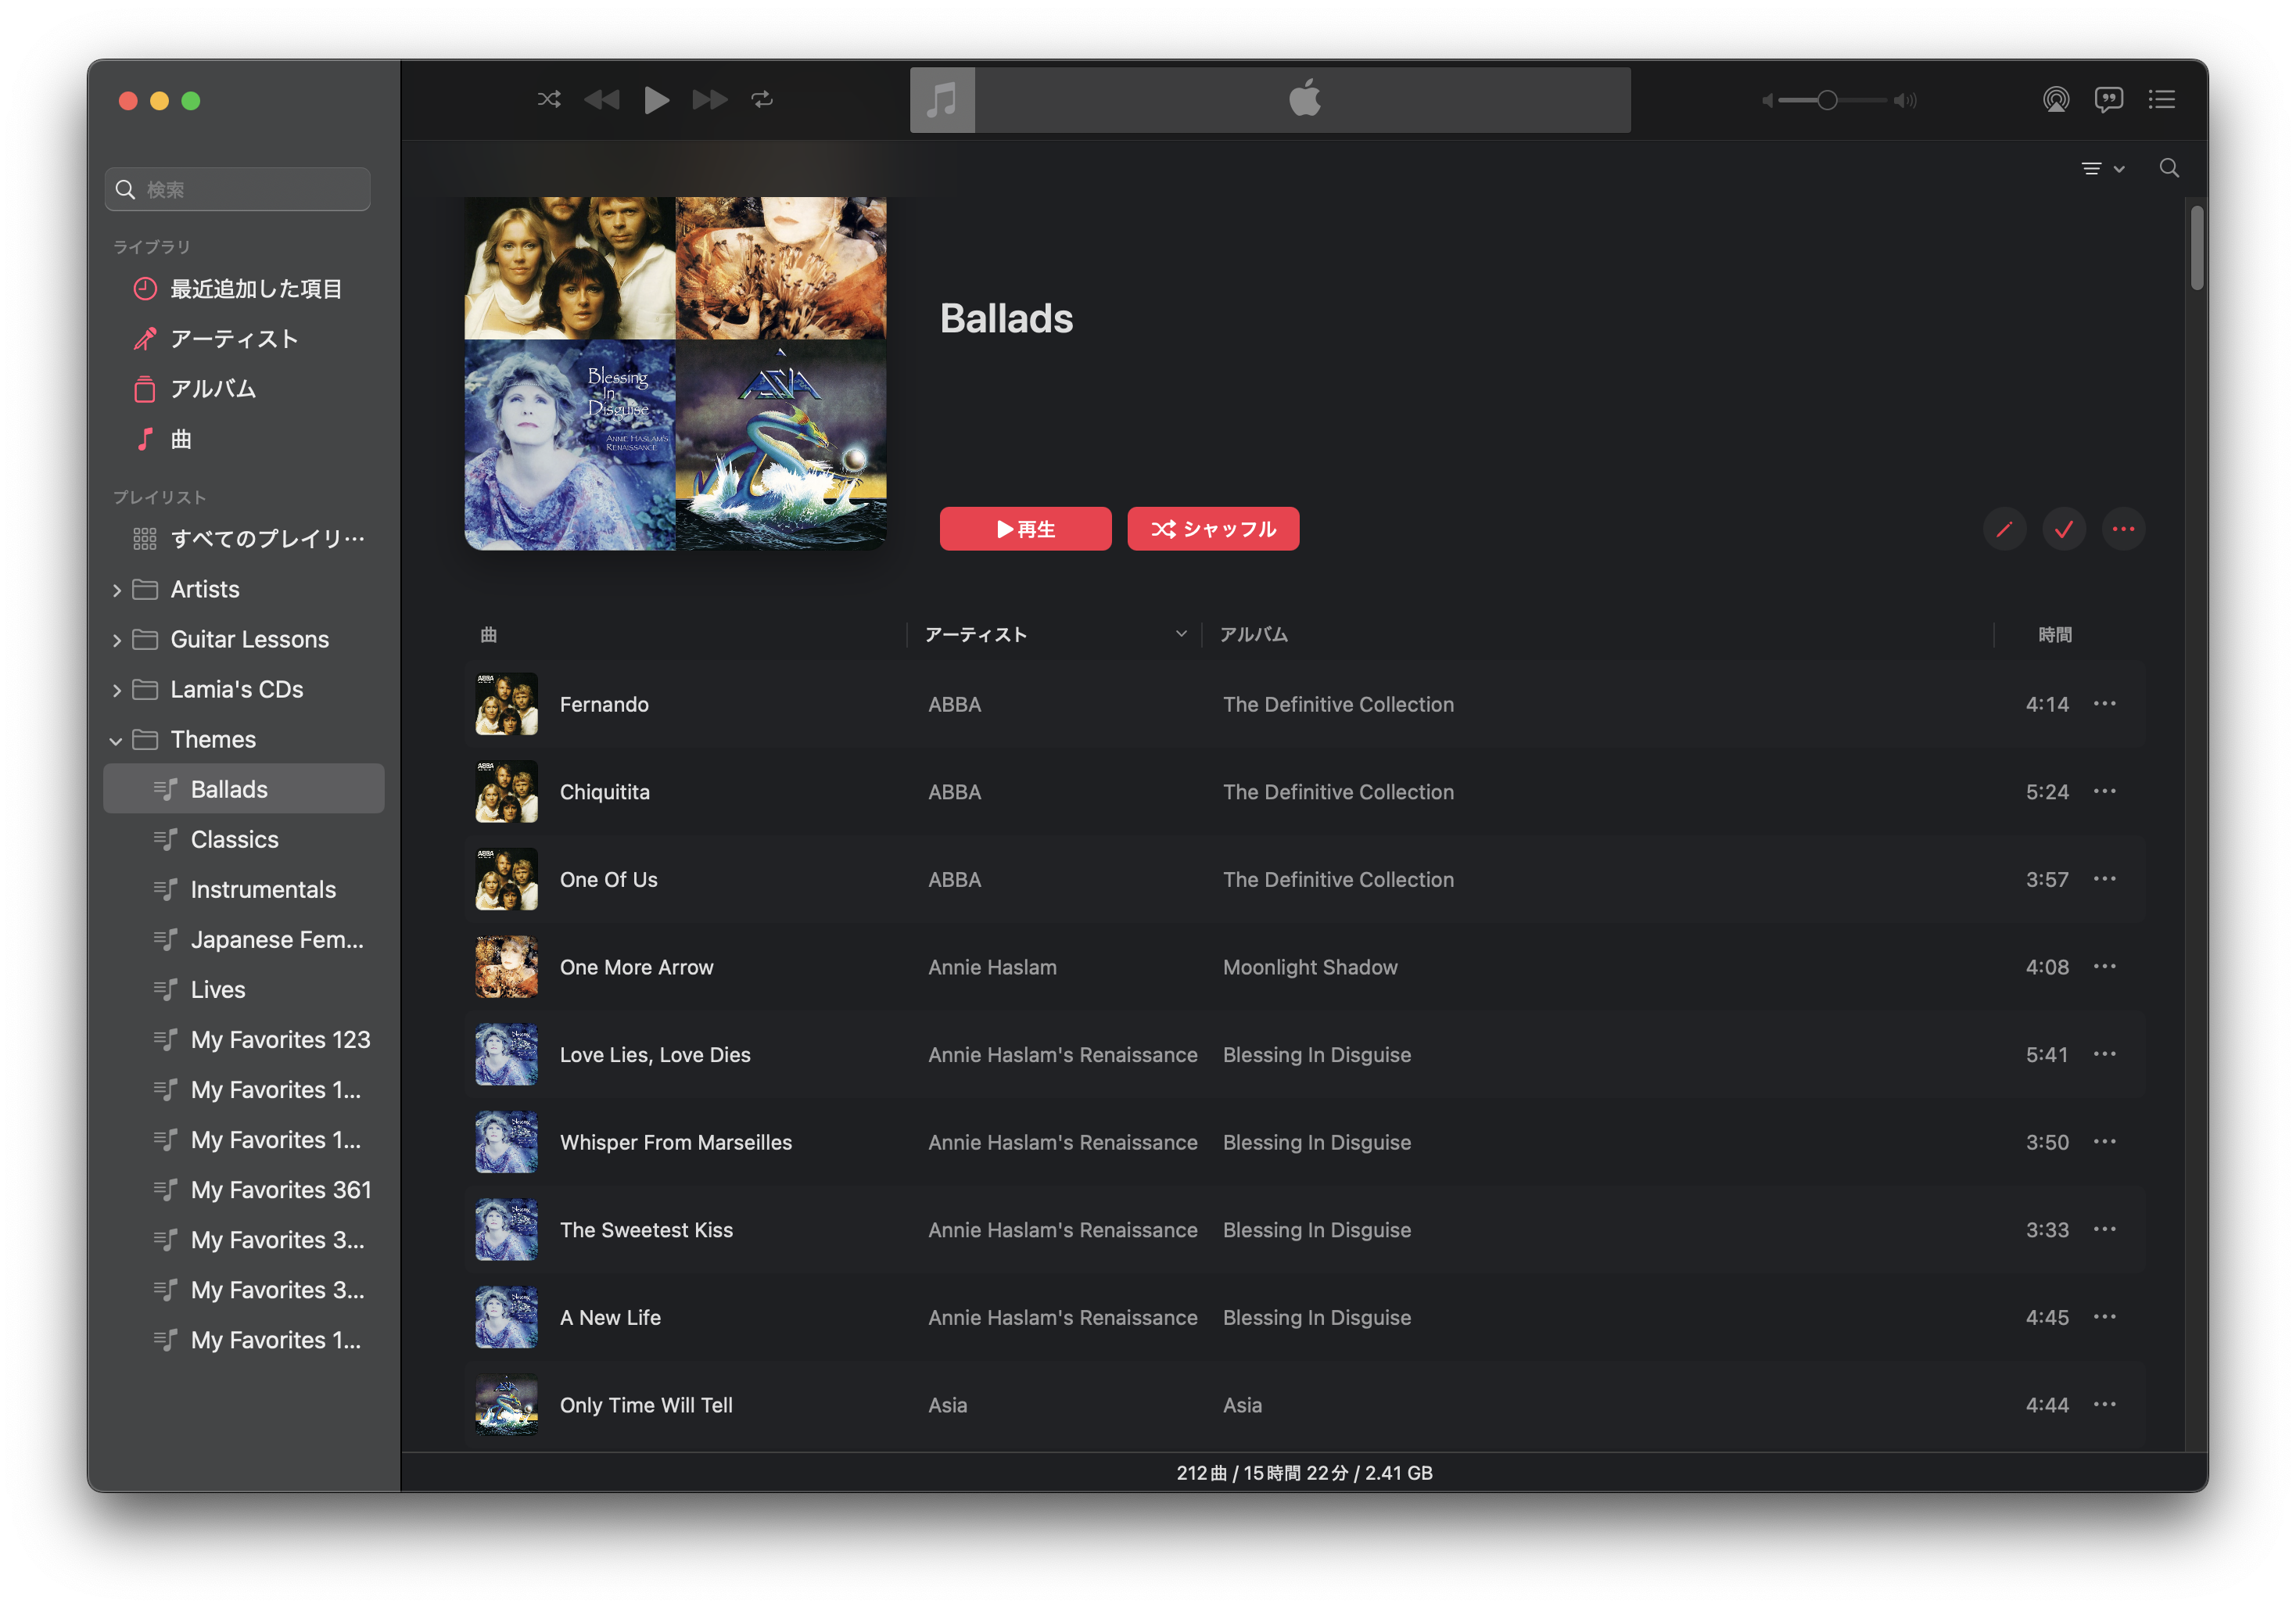Open the view options dropdown
Viewport: 2296px width, 1608px height.
(2102, 168)
